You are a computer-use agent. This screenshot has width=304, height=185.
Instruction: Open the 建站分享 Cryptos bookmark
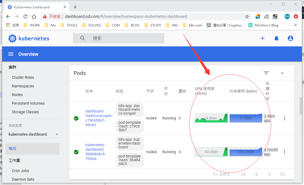coord(225,25)
